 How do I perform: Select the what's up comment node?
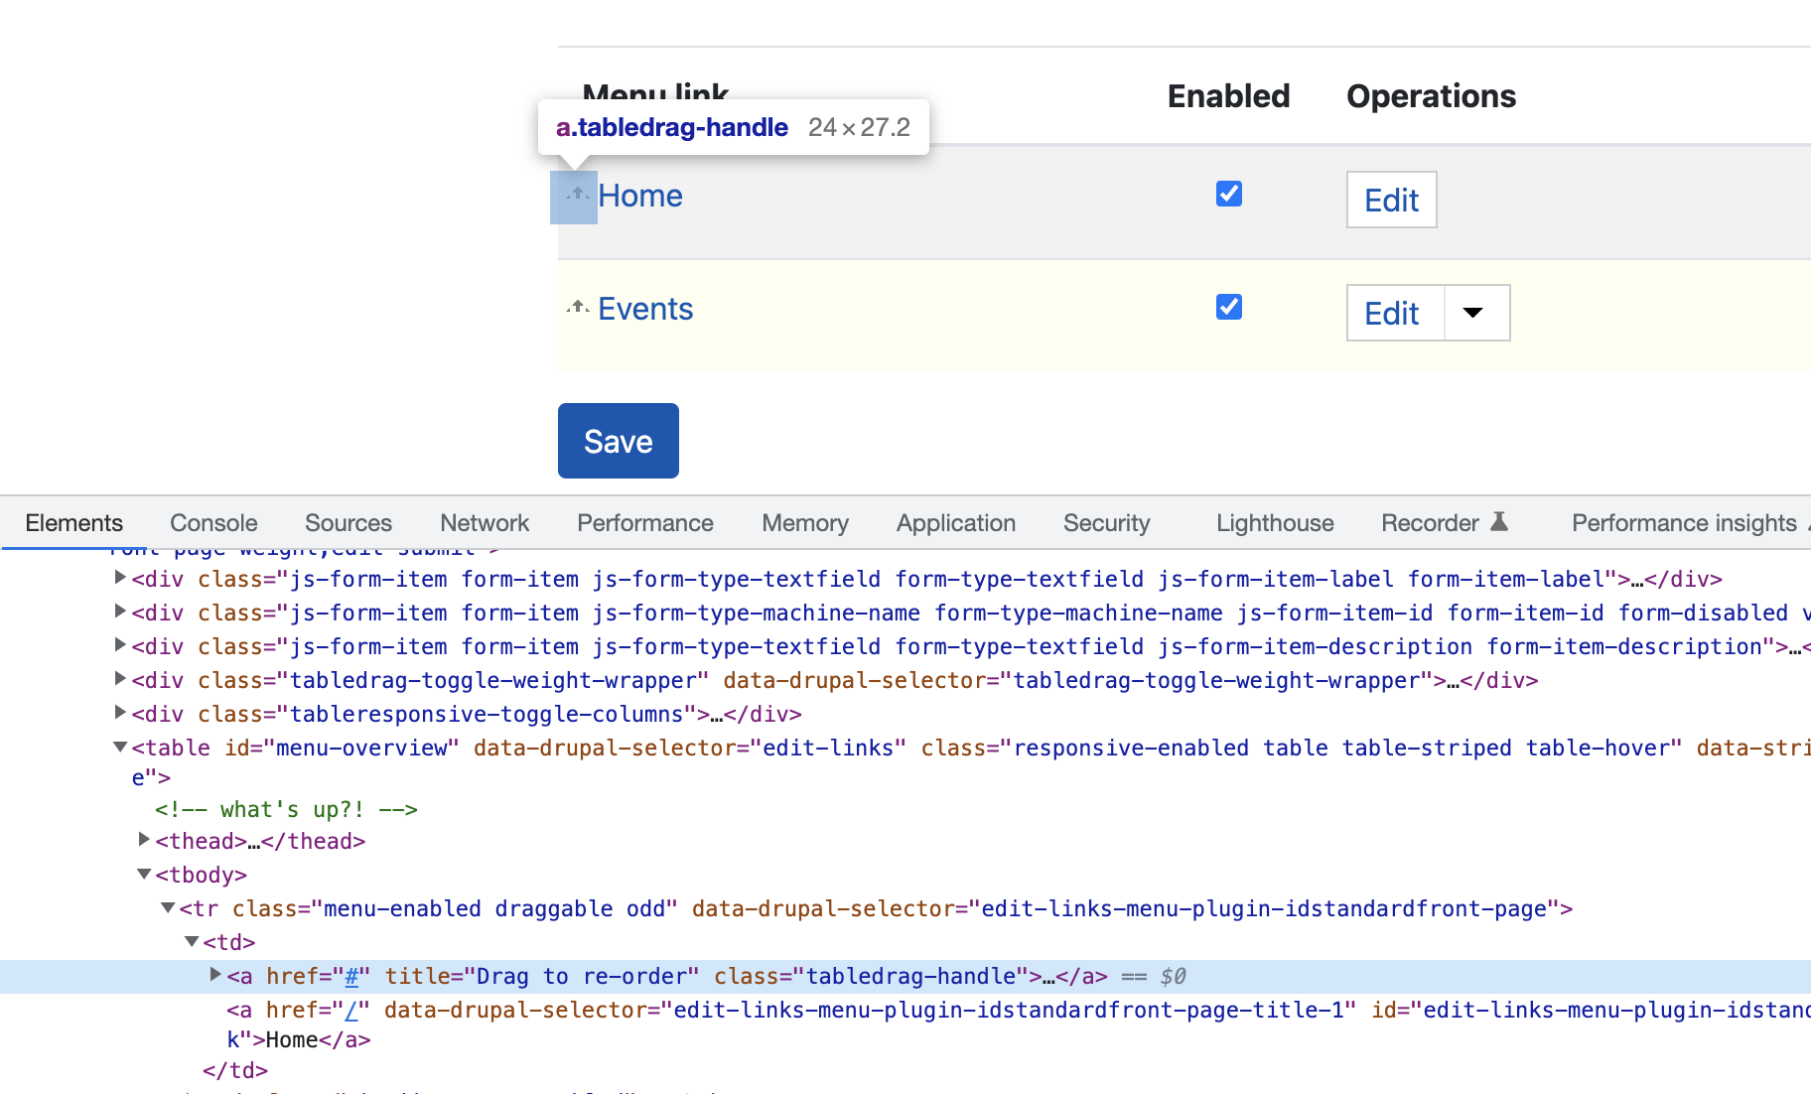pos(286,810)
